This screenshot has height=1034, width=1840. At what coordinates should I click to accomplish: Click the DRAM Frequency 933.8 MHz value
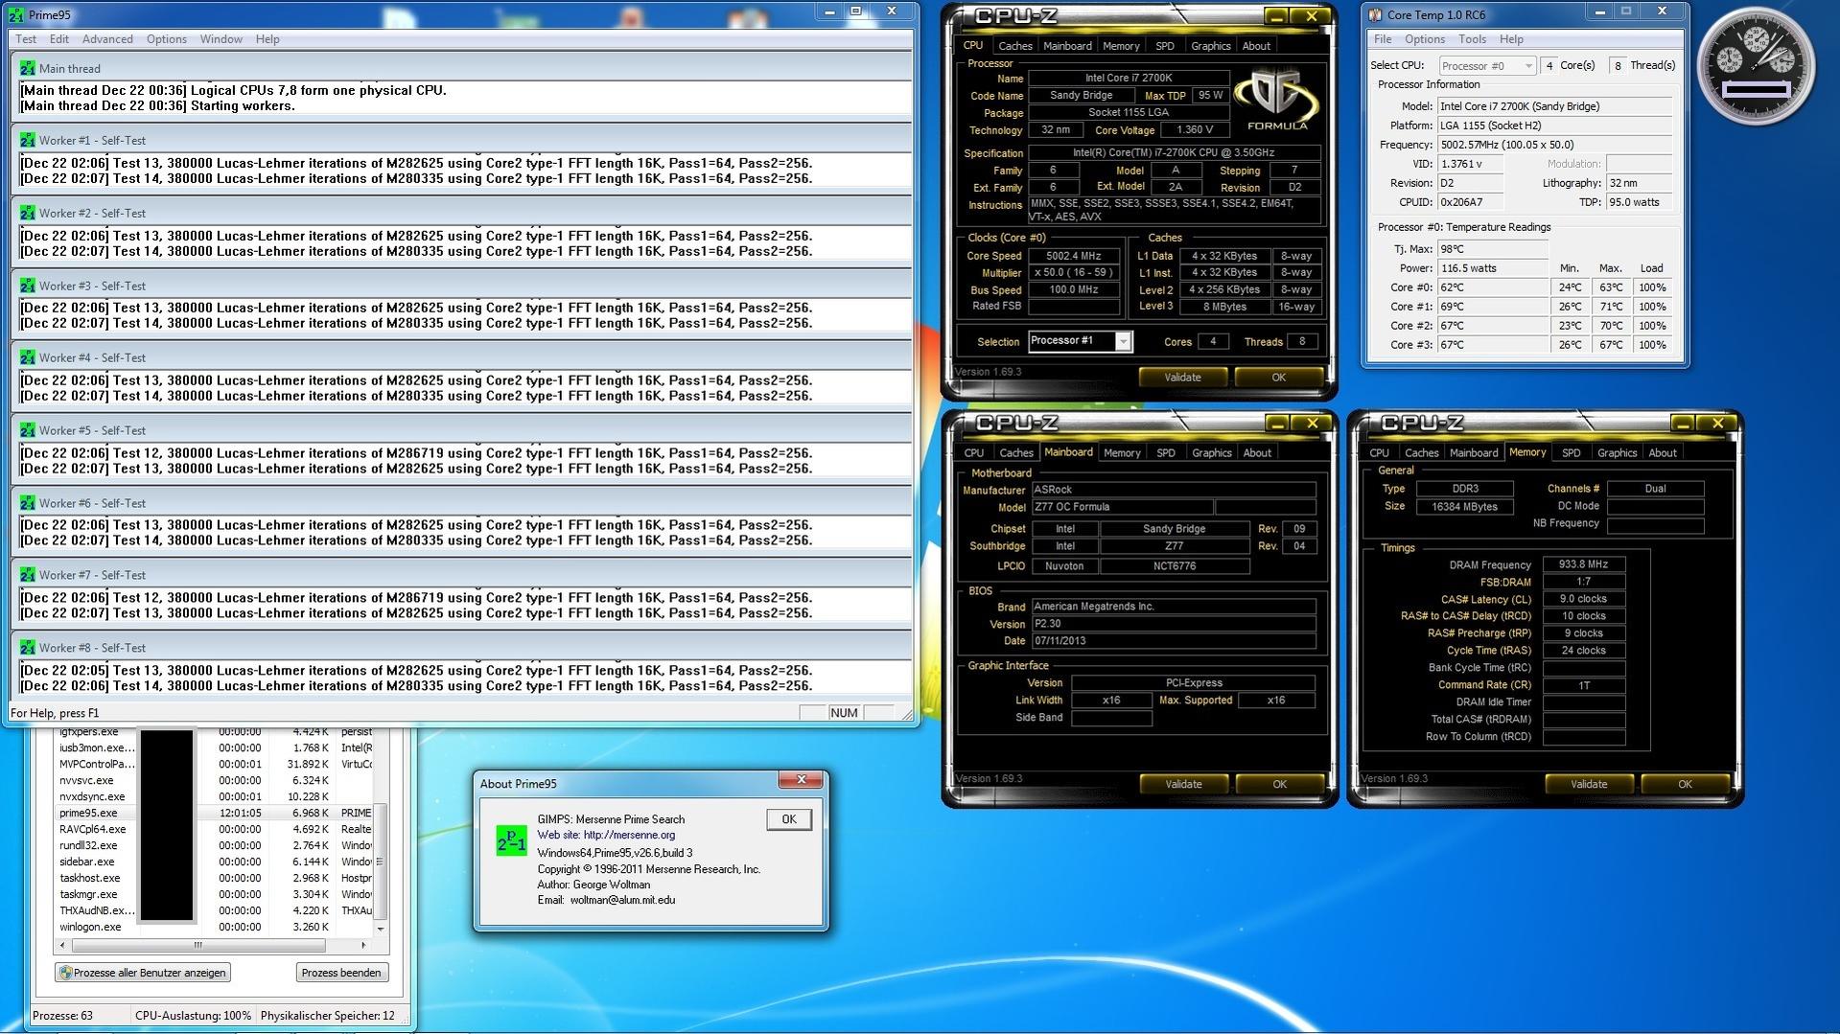click(1584, 564)
